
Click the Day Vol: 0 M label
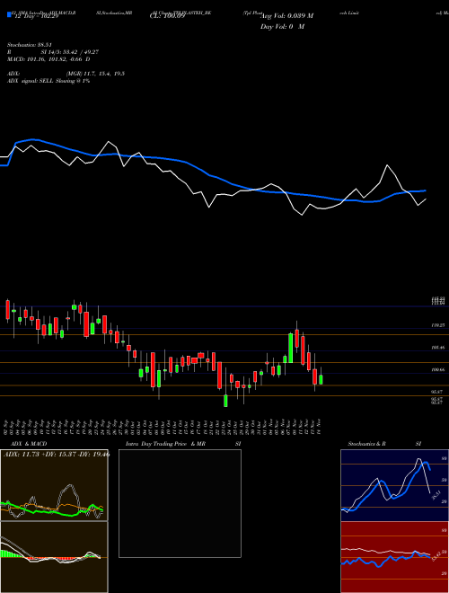[282, 27]
